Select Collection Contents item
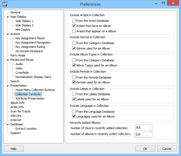181x156 pixels. tap(28, 94)
